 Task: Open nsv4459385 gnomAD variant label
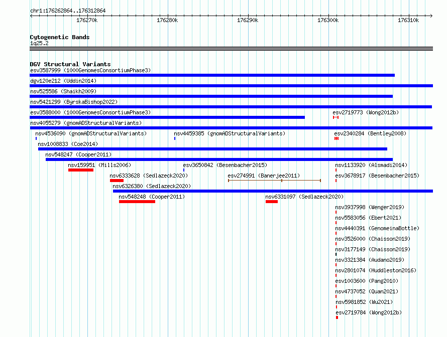(x=230, y=133)
